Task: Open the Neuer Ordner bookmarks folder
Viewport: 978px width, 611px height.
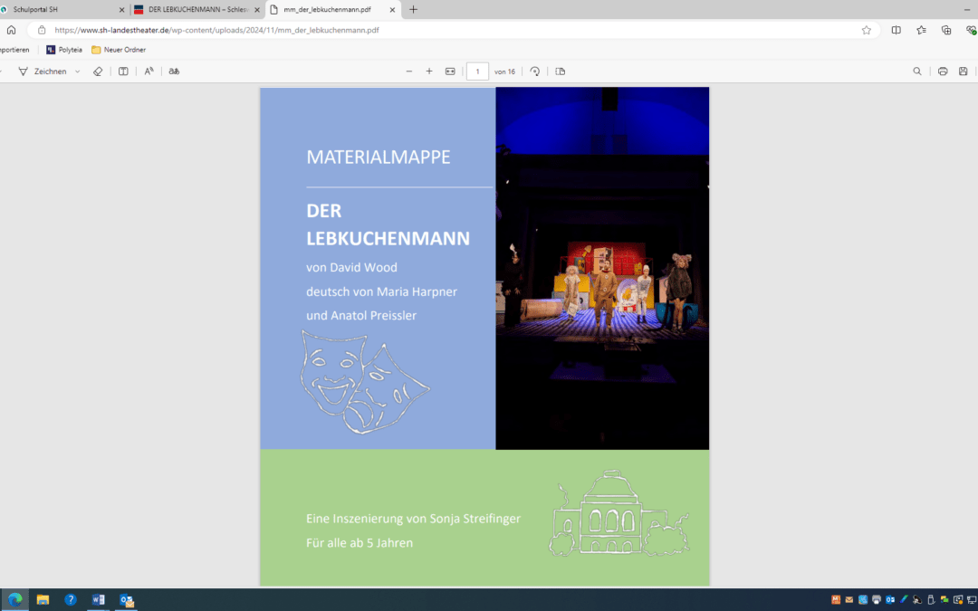Action: coord(119,50)
